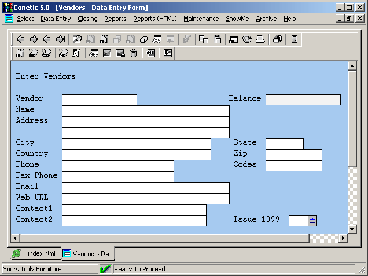Select the Vendors - Data Entry tab
Viewport: 368px width, 276px height.
[x=89, y=253]
